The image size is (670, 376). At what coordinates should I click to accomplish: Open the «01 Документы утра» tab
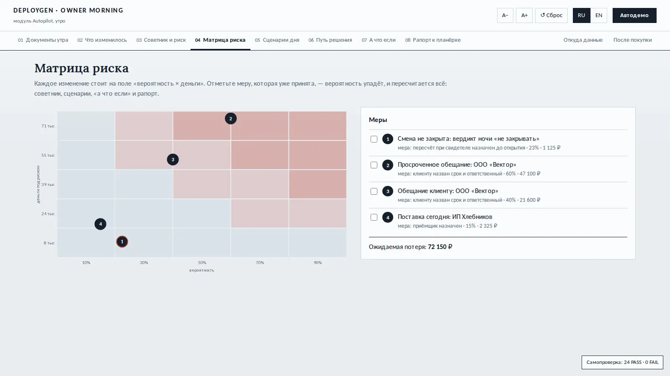click(43, 40)
